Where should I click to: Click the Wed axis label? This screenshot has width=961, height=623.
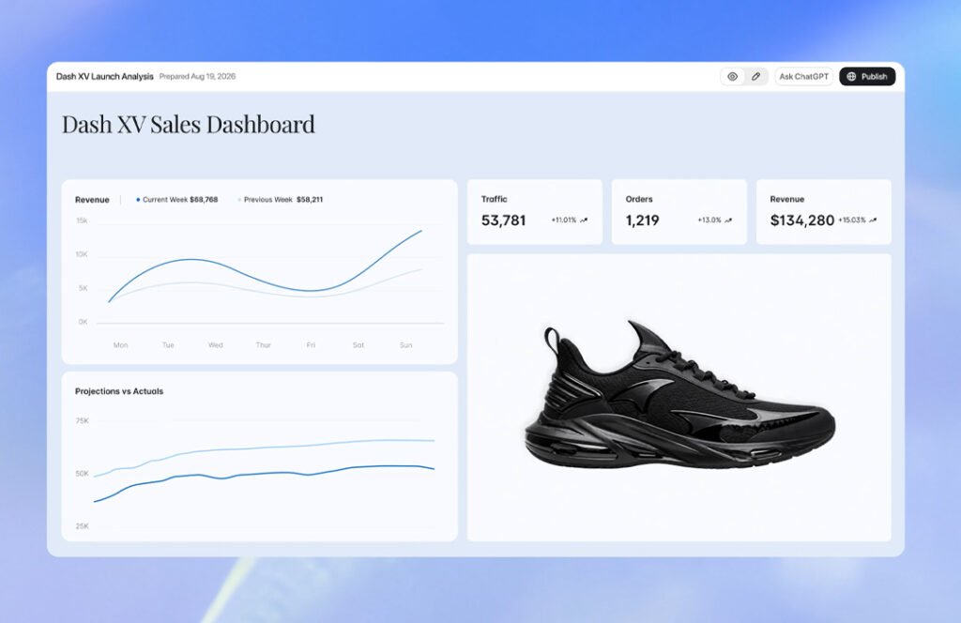pyautogui.click(x=216, y=345)
